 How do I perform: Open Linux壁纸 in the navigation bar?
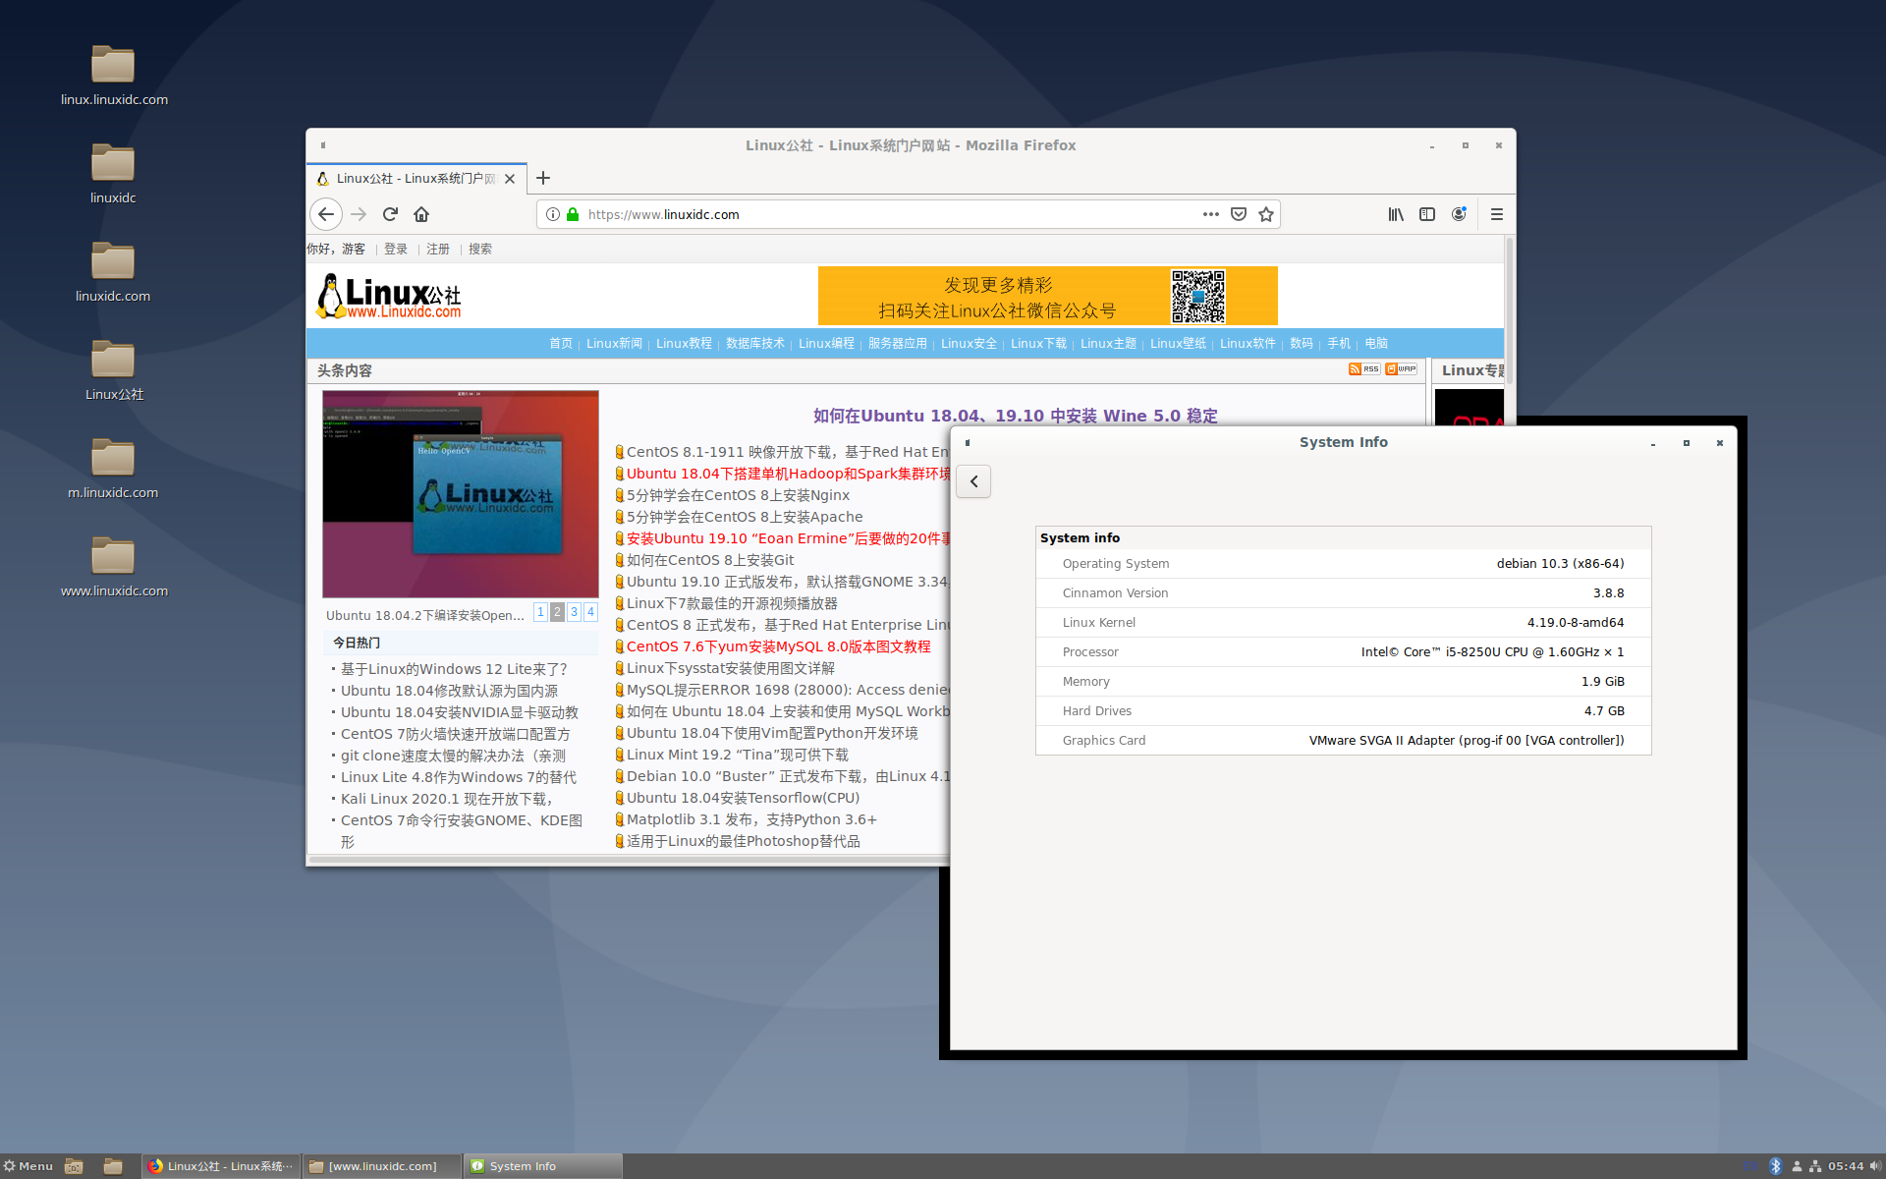(x=1178, y=343)
